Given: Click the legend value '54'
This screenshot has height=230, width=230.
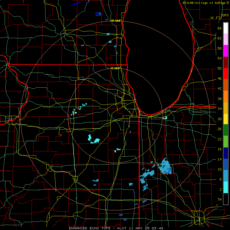Looking at the screenshot, I should (x=220, y=58).
